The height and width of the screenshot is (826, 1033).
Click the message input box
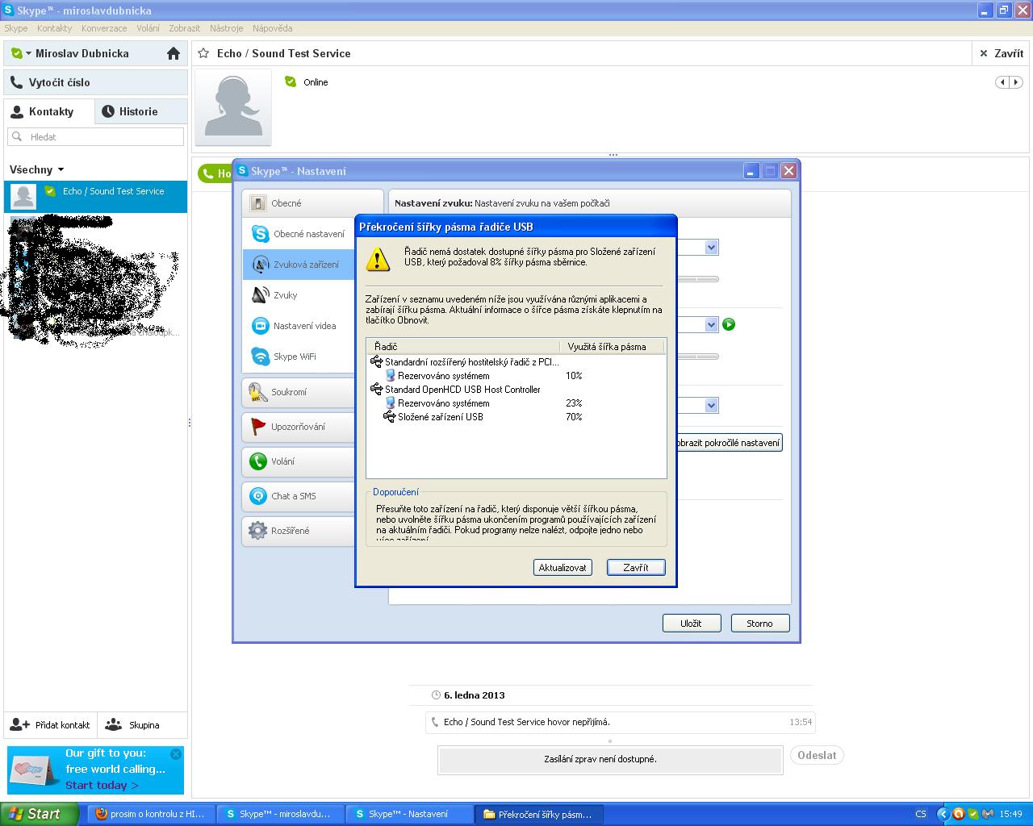pyautogui.click(x=610, y=759)
